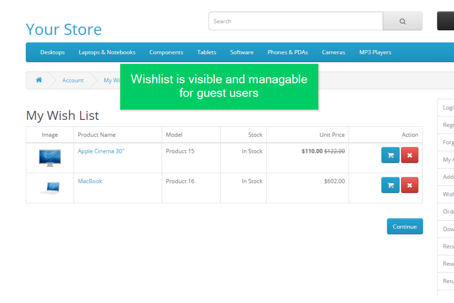
Task: Open Apple Cinema 30" product thumbnail
Action: coord(50,158)
